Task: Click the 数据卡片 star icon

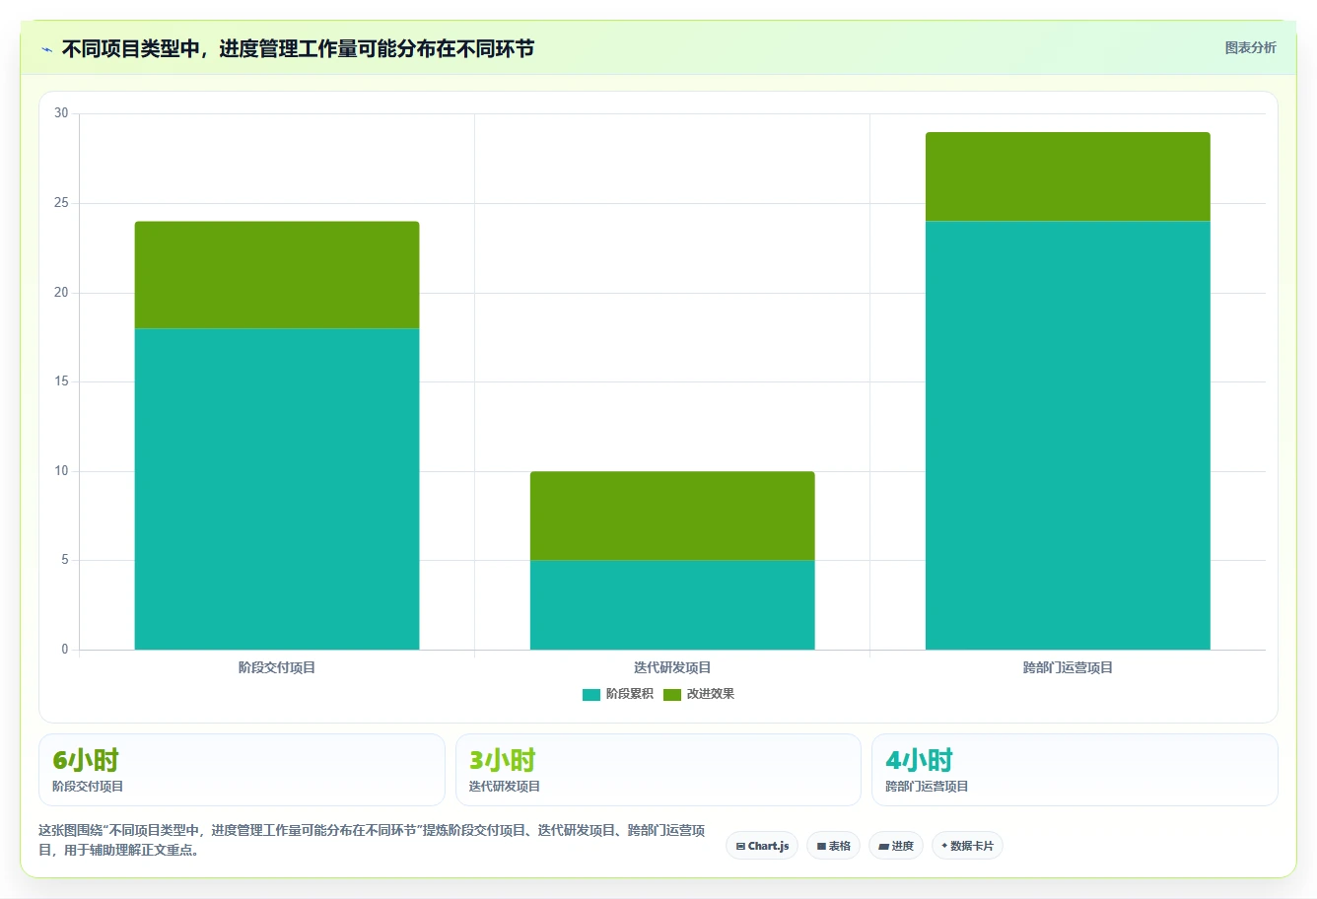Action: (x=944, y=846)
